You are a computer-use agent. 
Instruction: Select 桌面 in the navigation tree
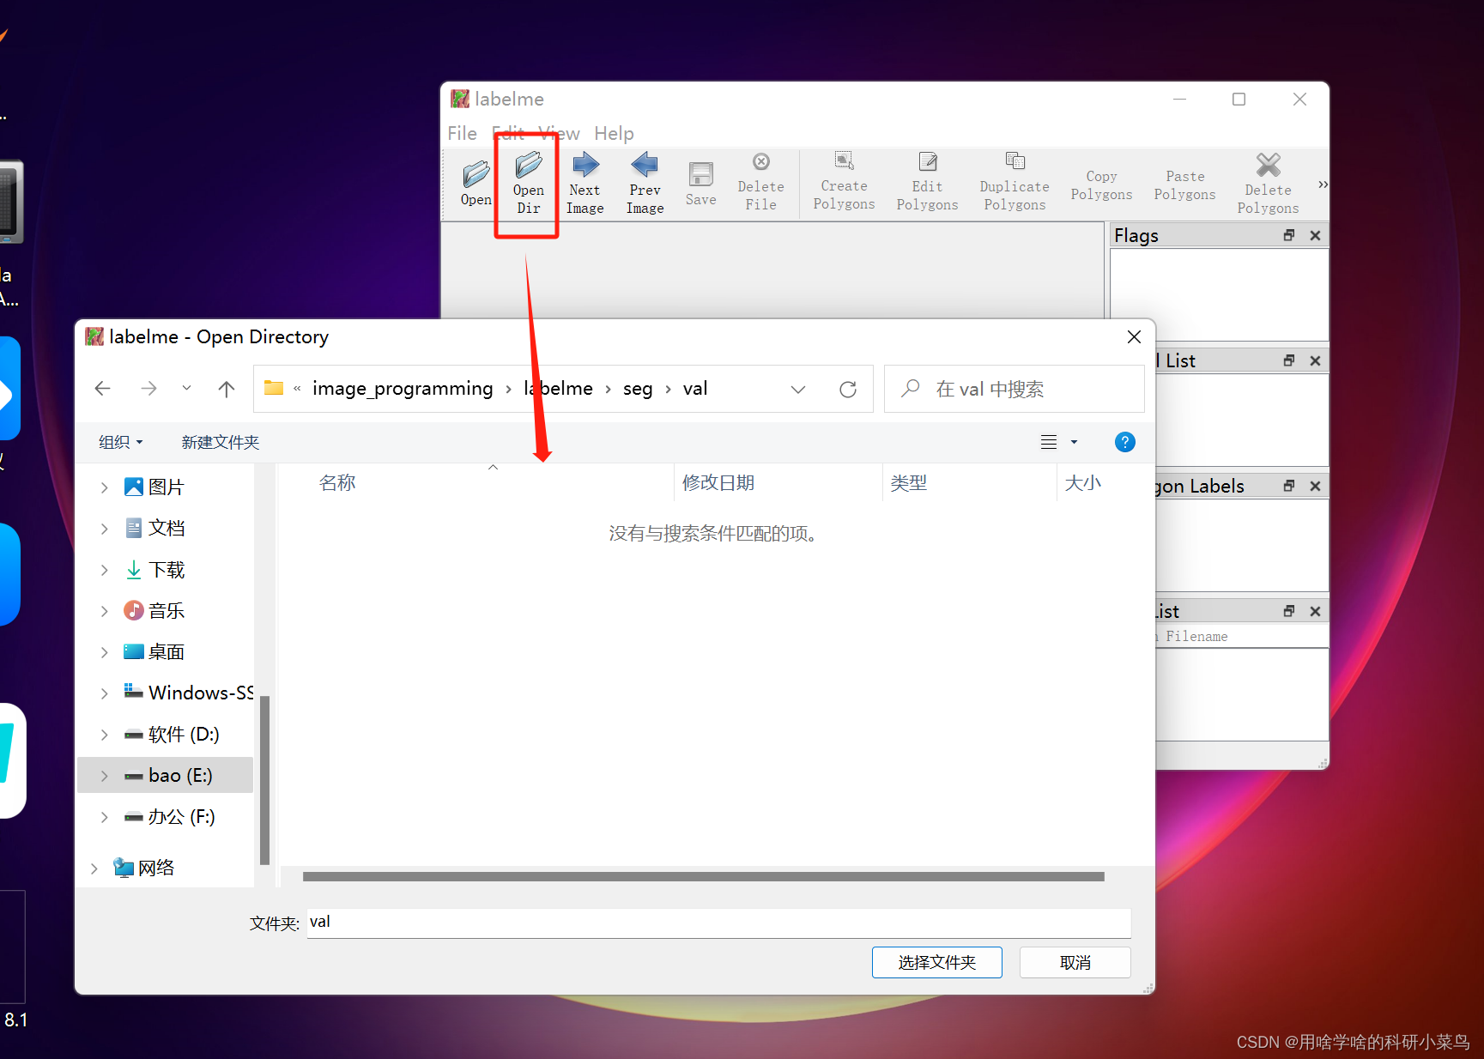(x=167, y=652)
